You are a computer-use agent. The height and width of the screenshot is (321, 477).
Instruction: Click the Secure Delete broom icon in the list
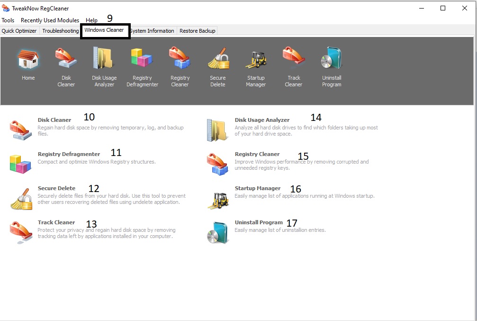click(x=21, y=199)
